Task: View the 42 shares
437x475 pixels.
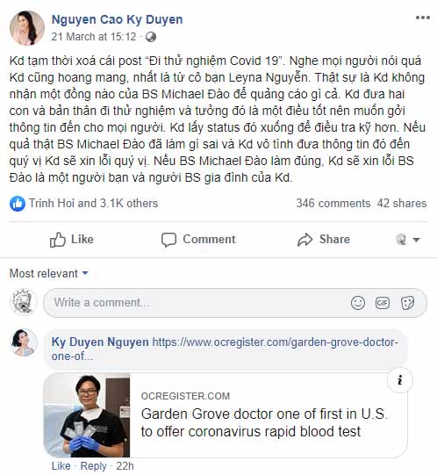Action: coord(402,204)
